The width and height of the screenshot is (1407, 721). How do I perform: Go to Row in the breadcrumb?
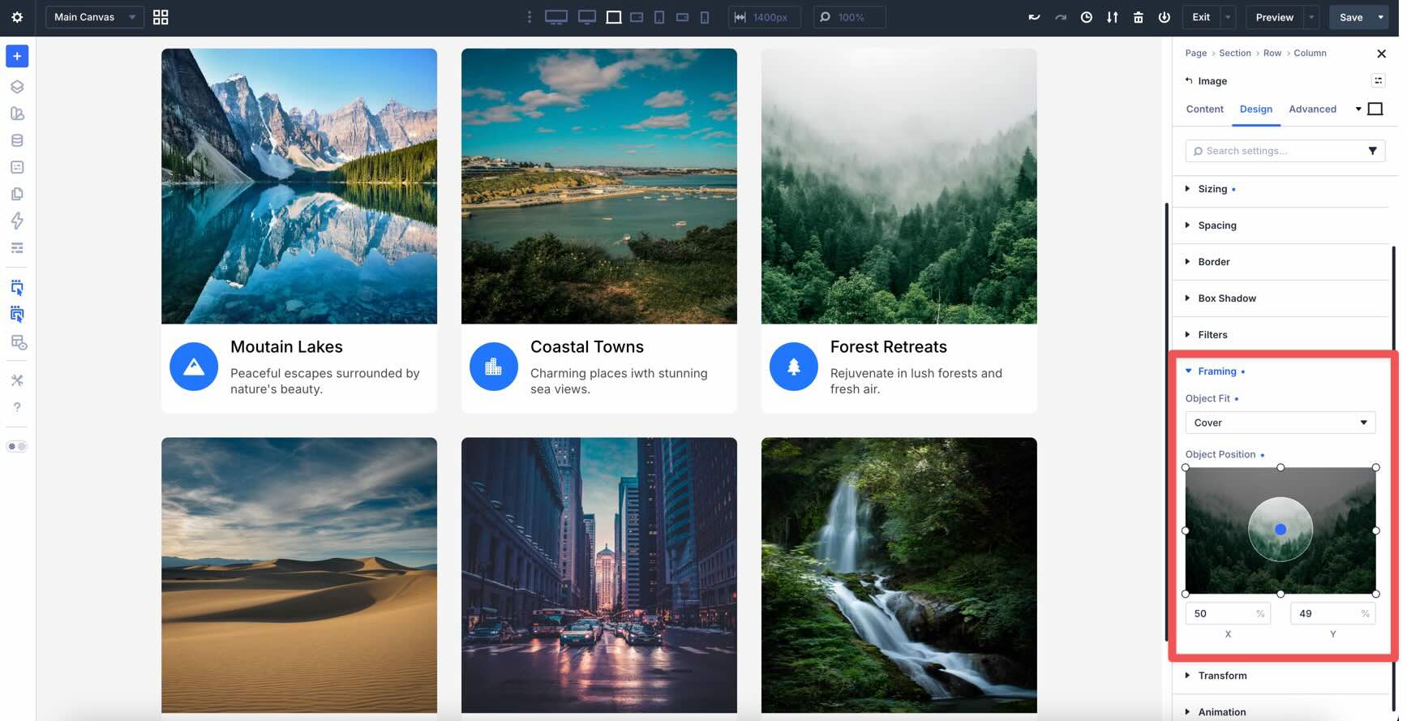click(1272, 54)
